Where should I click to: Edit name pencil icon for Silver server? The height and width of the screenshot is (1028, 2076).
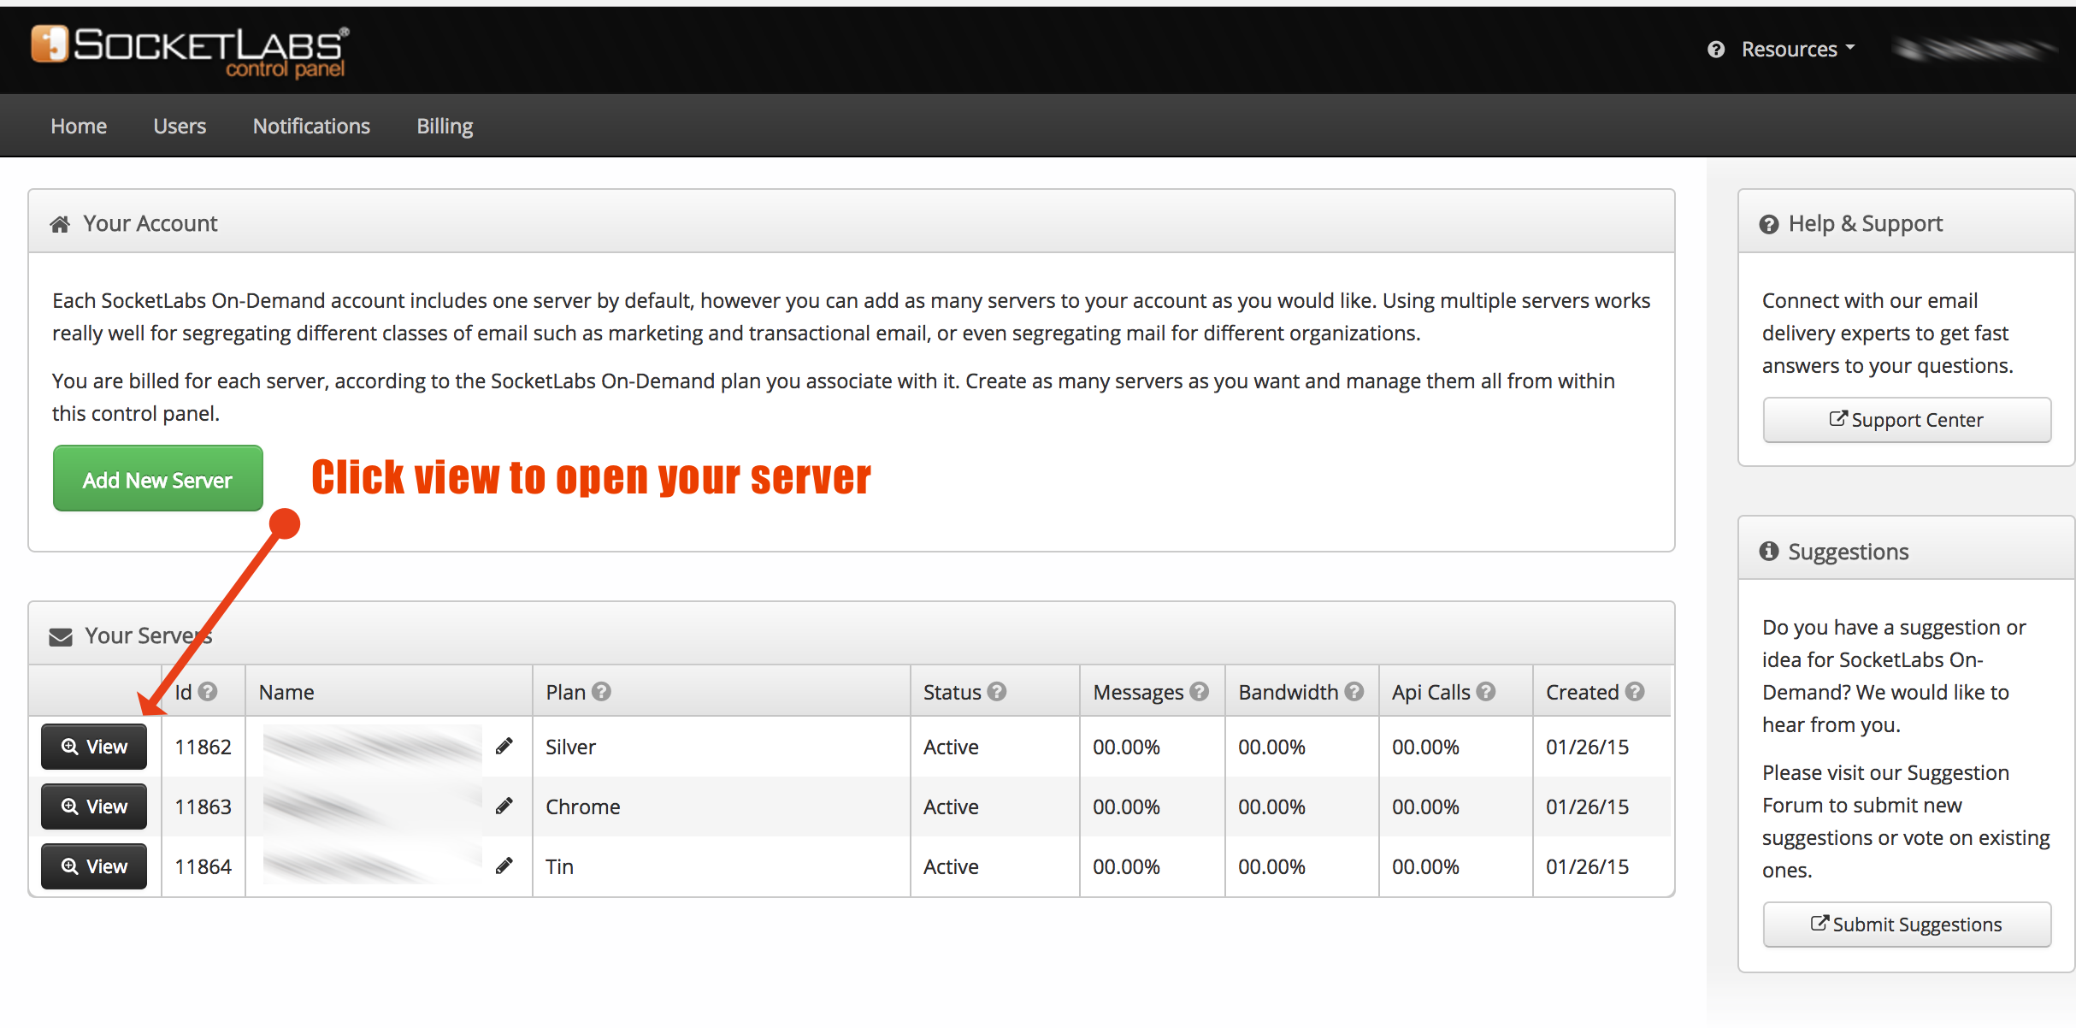coord(504,746)
